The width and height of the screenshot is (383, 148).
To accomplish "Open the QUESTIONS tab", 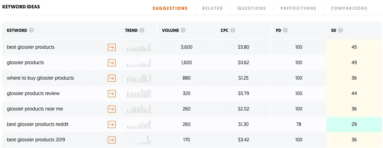I will tap(252, 8).
